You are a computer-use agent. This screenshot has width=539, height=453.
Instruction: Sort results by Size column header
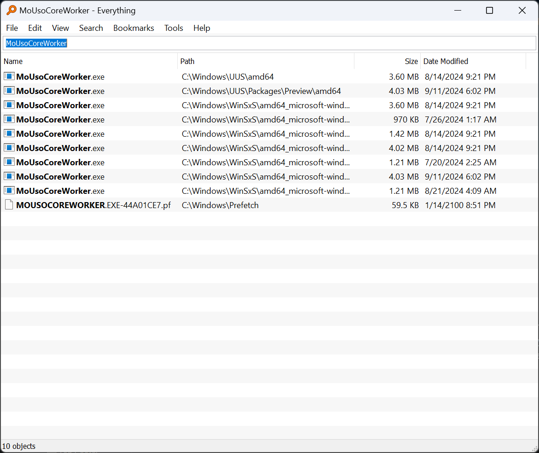pos(387,61)
